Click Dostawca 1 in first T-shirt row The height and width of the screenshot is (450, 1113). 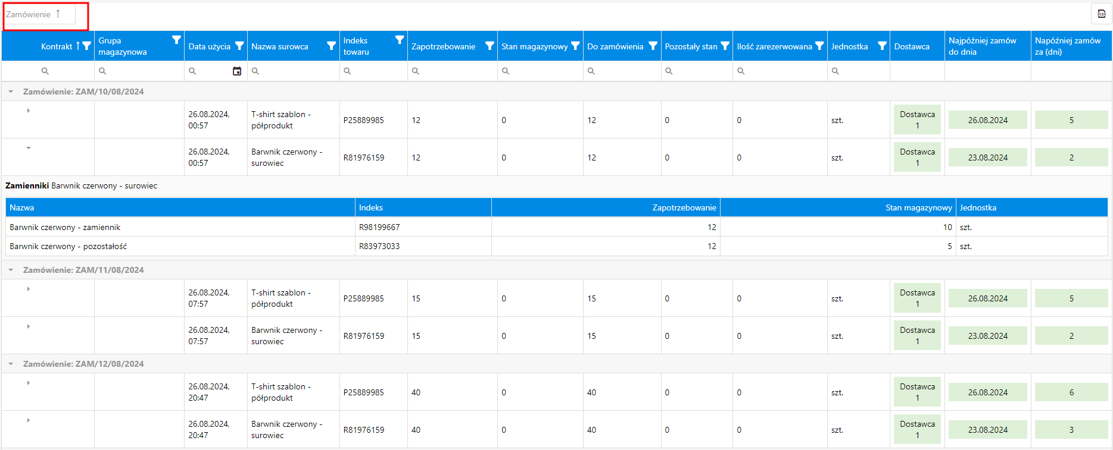917,119
